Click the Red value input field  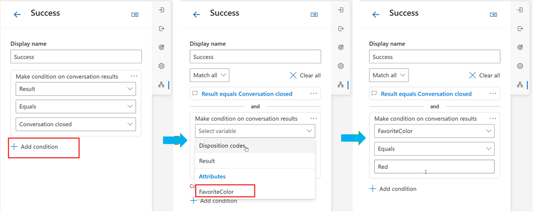tap(434, 167)
